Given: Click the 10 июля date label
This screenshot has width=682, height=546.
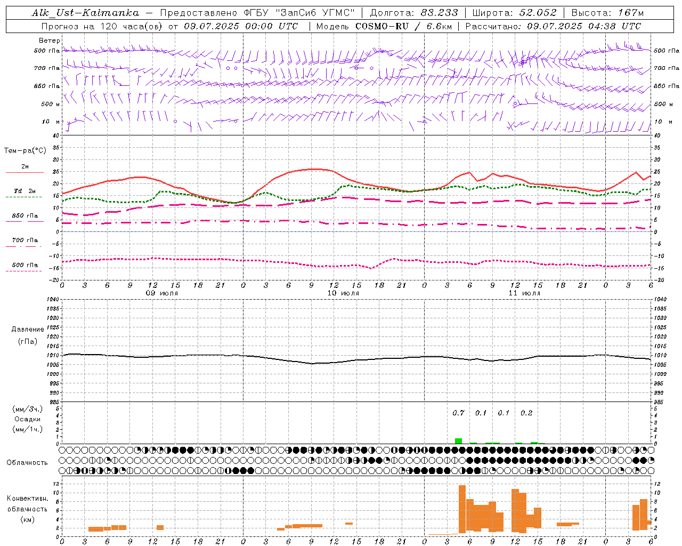Looking at the screenshot, I should tap(343, 293).
